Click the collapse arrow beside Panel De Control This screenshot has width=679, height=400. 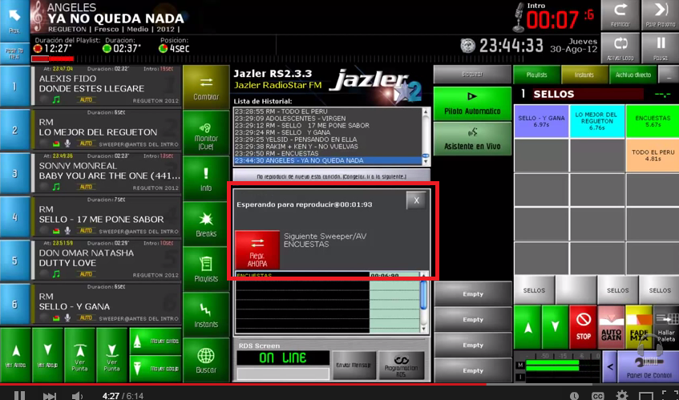point(610,366)
